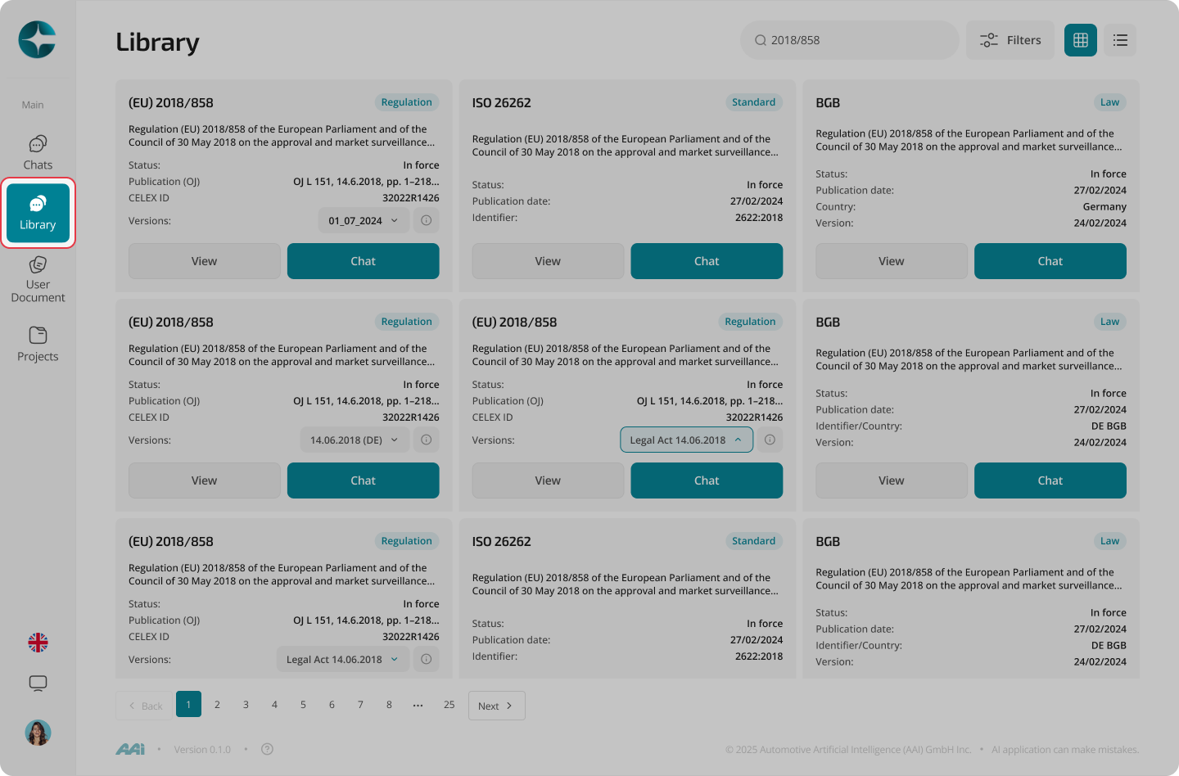Click the help question mark icon in footer

267,749
